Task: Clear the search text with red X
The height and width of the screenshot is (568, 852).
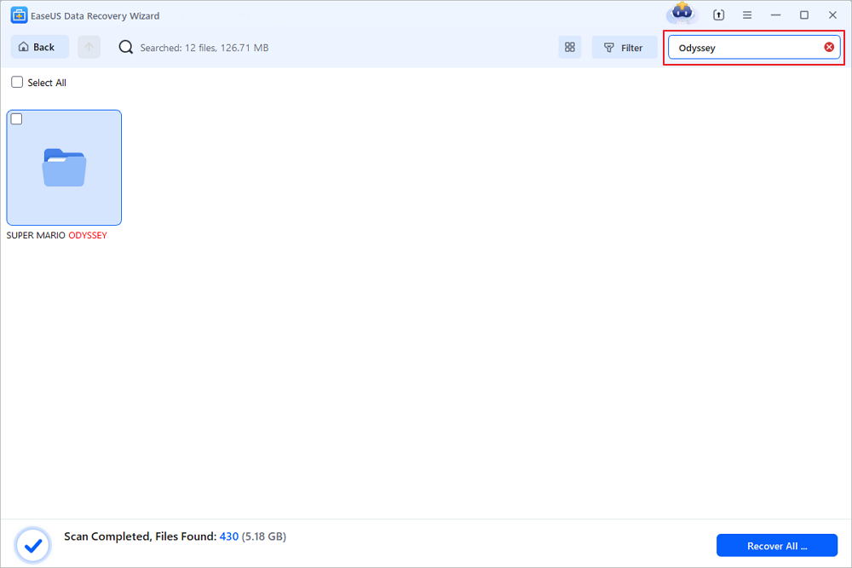Action: pyautogui.click(x=829, y=47)
